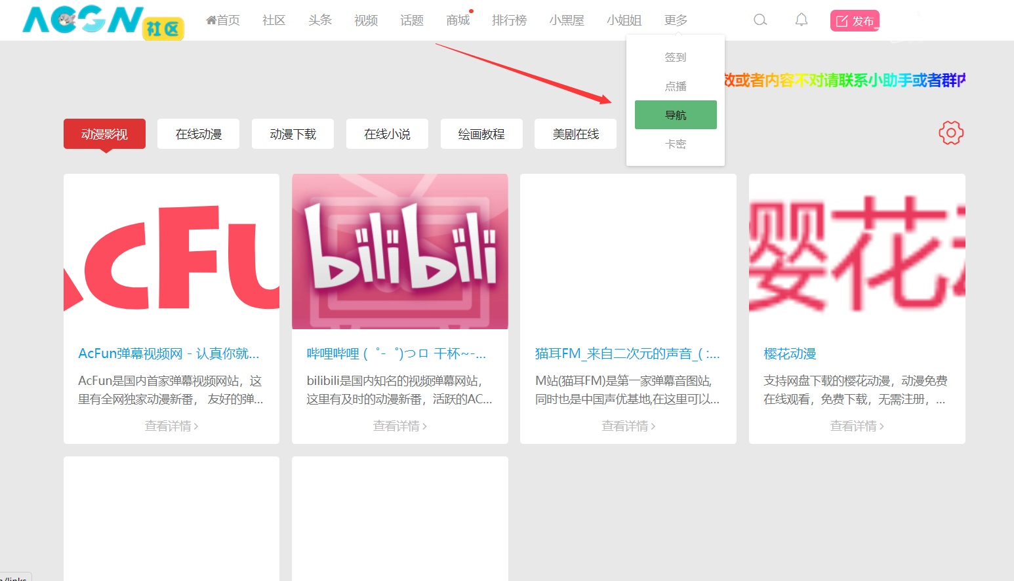
Task: Open the search magnifier icon
Action: [760, 20]
